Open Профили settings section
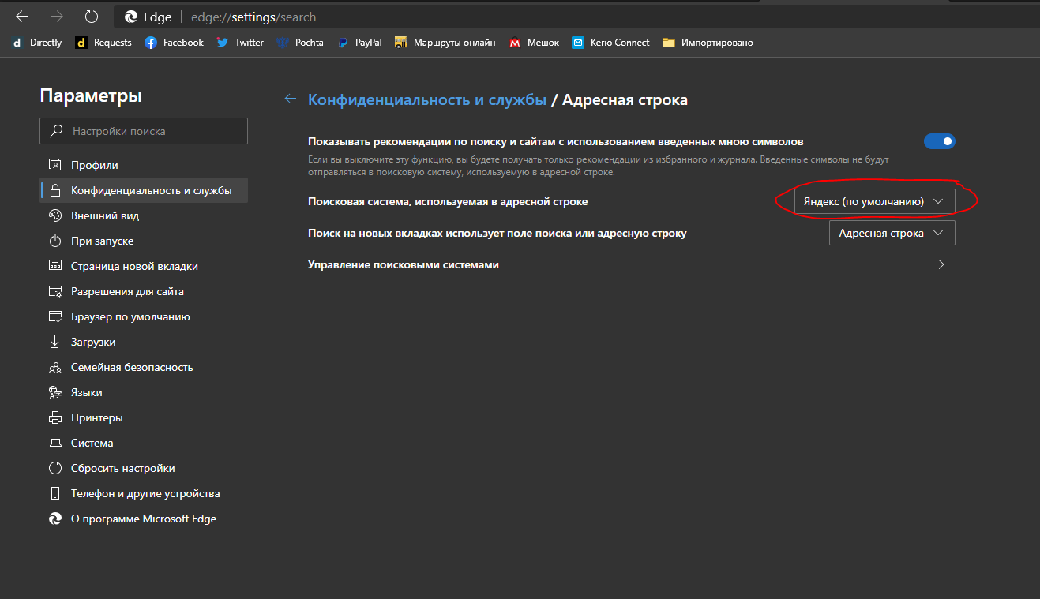The height and width of the screenshot is (599, 1040). [143, 165]
